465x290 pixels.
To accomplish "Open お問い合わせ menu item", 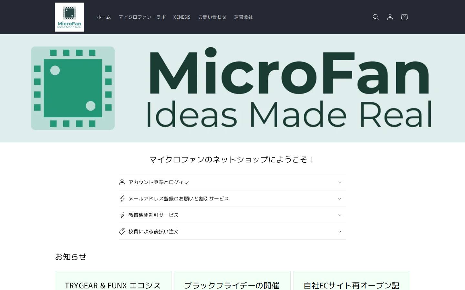I will pos(212,17).
